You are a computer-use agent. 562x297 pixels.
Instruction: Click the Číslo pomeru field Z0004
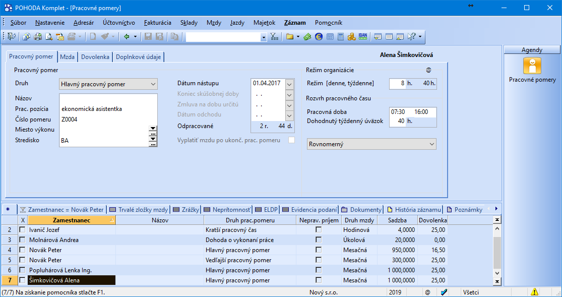tap(104, 119)
